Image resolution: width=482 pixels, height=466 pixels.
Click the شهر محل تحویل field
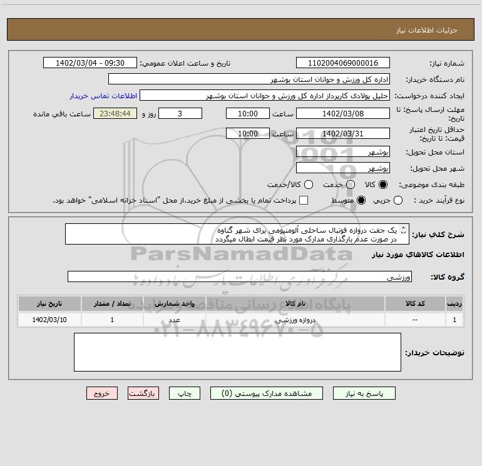point(343,168)
